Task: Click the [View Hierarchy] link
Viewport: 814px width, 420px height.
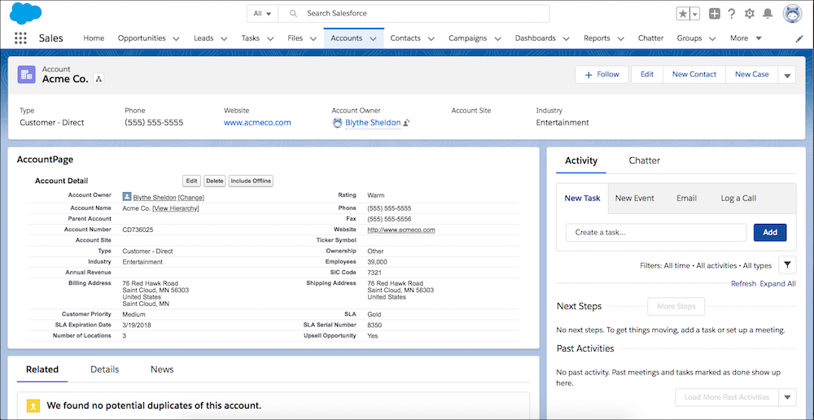Action: click(176, 208)
